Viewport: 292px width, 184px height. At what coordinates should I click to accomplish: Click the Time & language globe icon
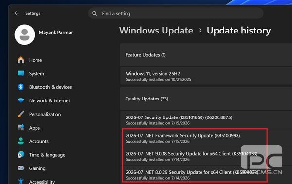pyautogui.click(x=21, y=155)
